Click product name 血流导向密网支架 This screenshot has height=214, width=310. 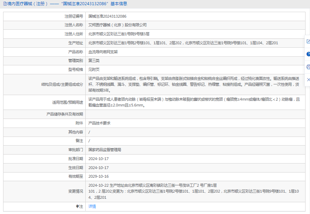tap(103, 52)
